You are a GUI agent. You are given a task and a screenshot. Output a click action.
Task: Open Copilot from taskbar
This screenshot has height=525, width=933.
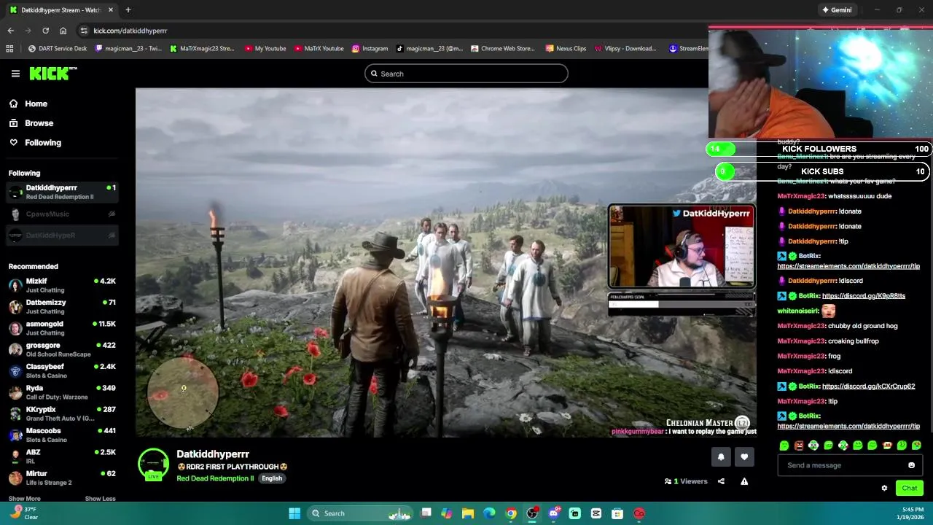pyautogui.click(x=447, y=513)
